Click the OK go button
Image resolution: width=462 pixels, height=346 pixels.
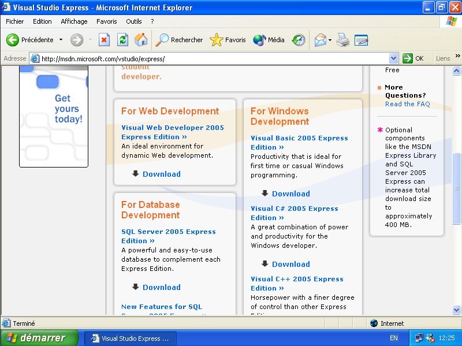coord(413,58)
